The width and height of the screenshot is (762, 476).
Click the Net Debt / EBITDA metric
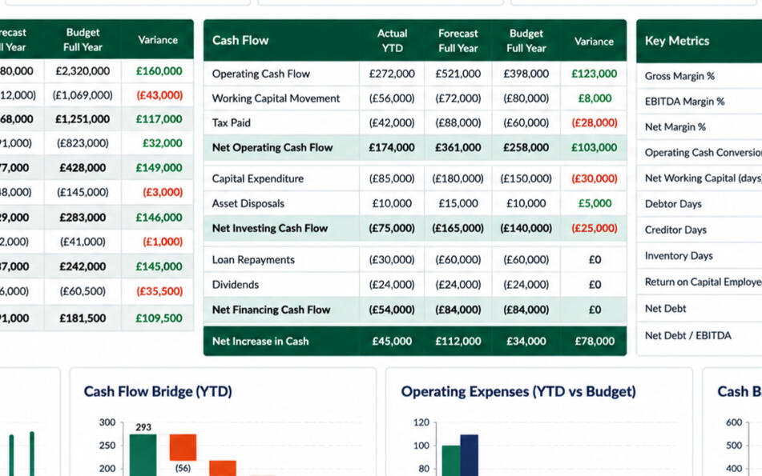pyautogui.click(x=687, y=335)
